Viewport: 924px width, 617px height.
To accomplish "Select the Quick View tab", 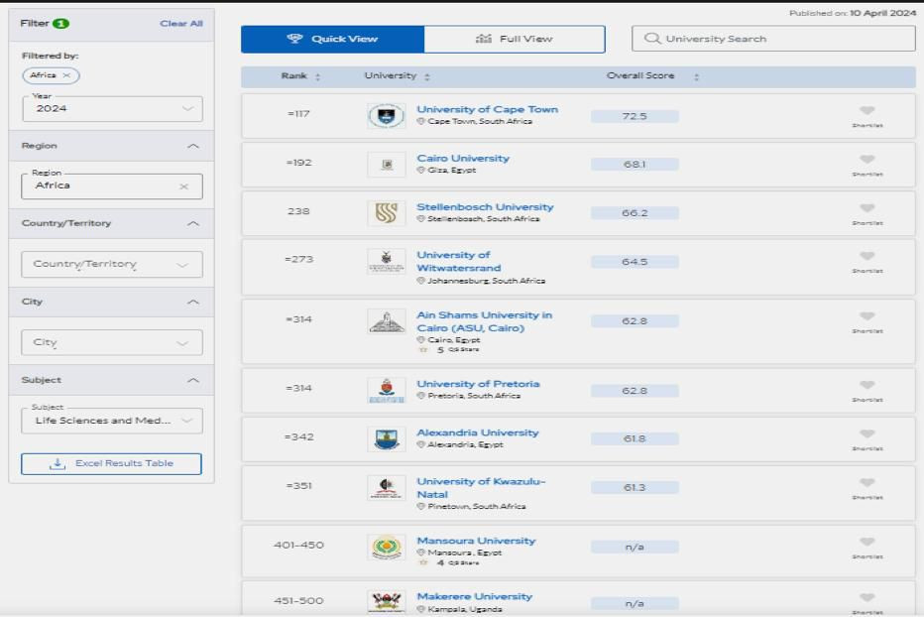I will [x=332, y=39].
